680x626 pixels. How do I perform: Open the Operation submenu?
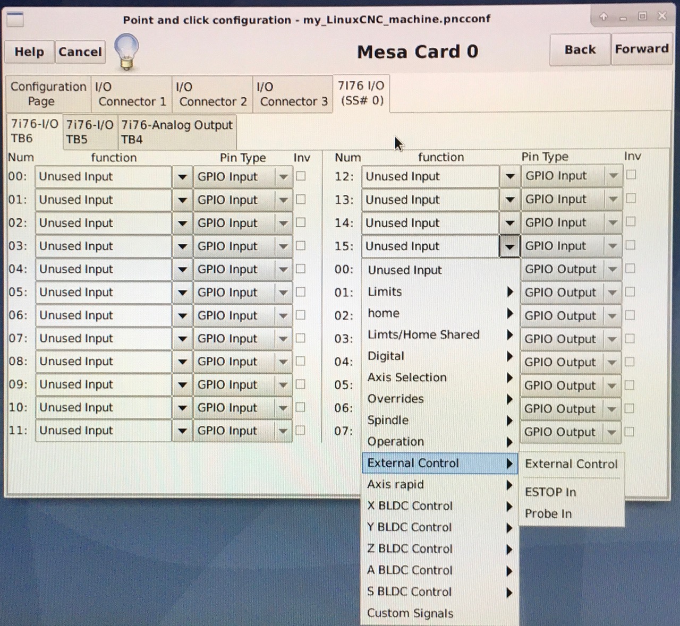[x=439, y=442]
